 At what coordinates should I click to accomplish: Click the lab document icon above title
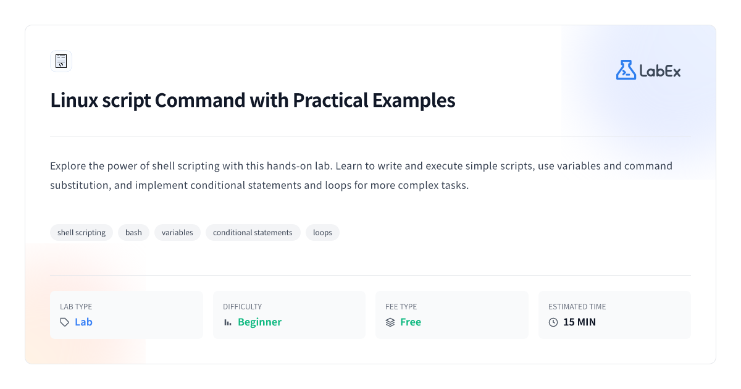pyautogui.click(x=61, y=61)
